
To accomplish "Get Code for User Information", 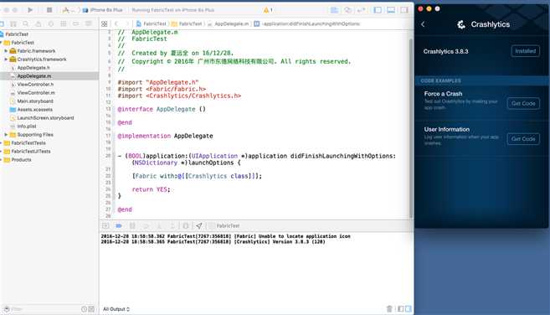I will tap(523, 139).
